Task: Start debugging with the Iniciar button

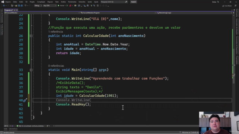Action: click(61, 6)
